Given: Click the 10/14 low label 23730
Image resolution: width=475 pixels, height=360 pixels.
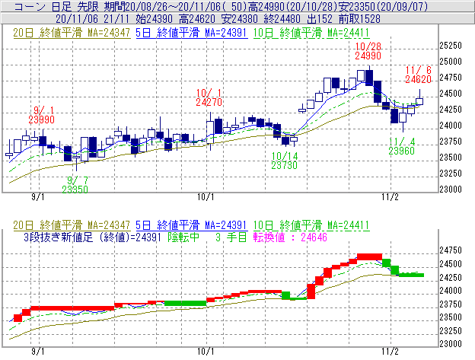Looking at the screenshot, I should tap(285, 161).
